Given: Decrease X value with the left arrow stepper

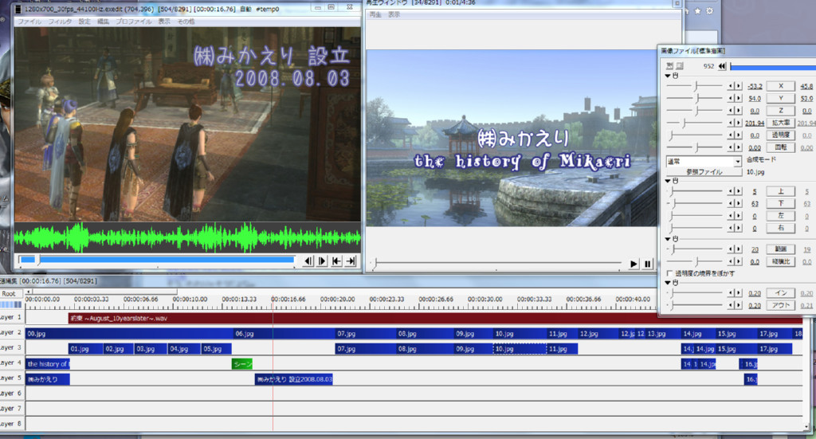Looking at the screenshot, I should [732, 86].
